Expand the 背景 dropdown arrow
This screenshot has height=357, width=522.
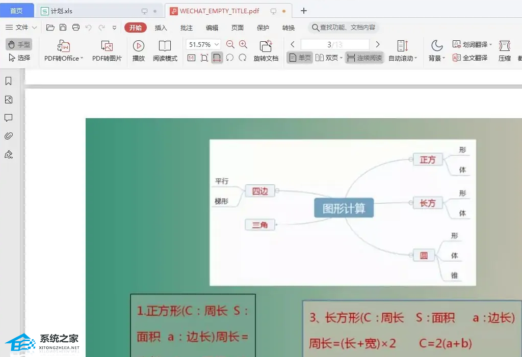[x=444, y=58]
